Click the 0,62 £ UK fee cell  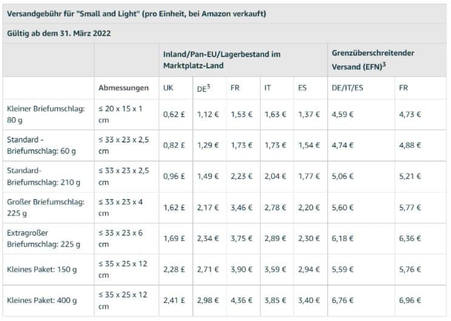[173, 114]
